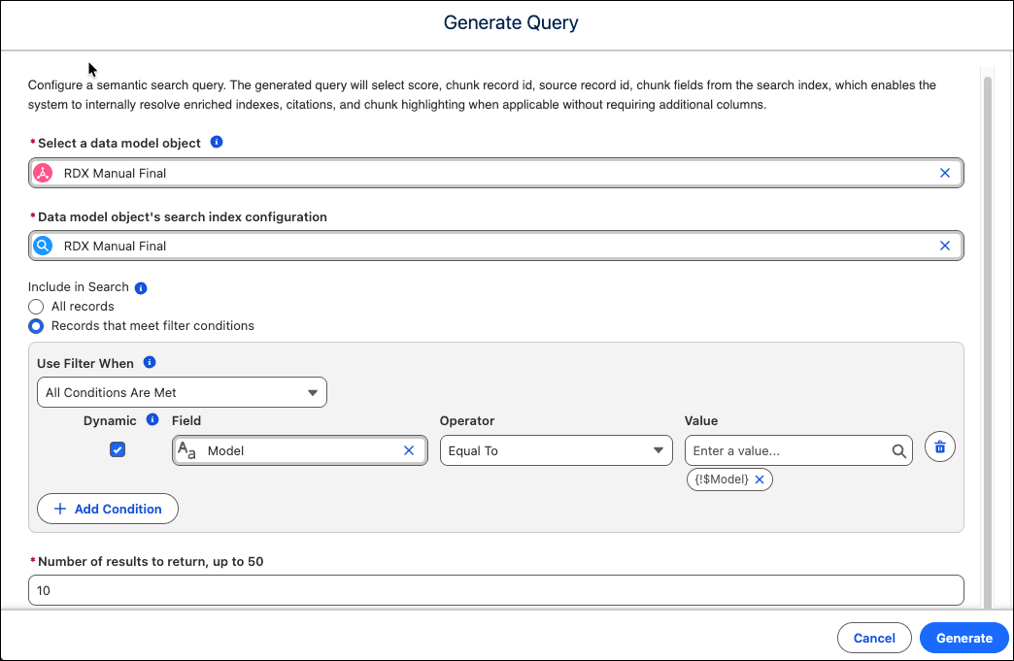Clear the search index configuration selection
1014x661 pixels.
(944, 247)
